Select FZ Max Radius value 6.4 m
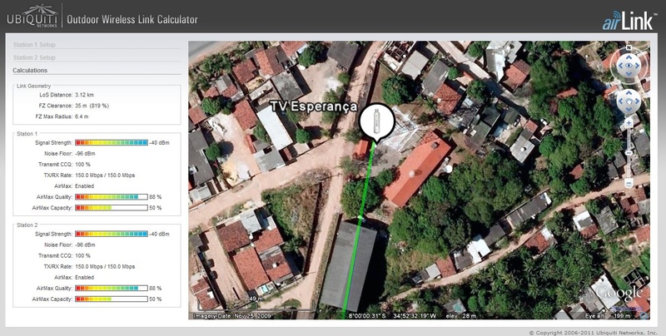The height and width of the screenshot is (336, 666). (x=82, y=116)
